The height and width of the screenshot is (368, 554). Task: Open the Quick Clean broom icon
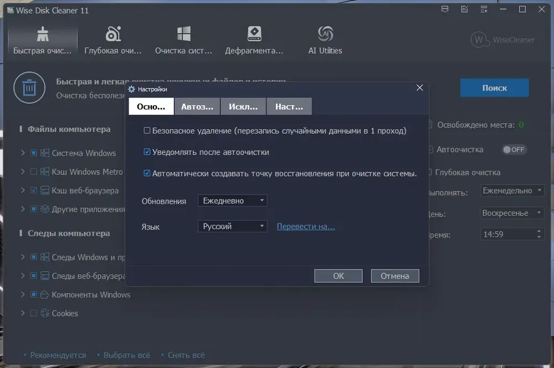click(43, 35)
